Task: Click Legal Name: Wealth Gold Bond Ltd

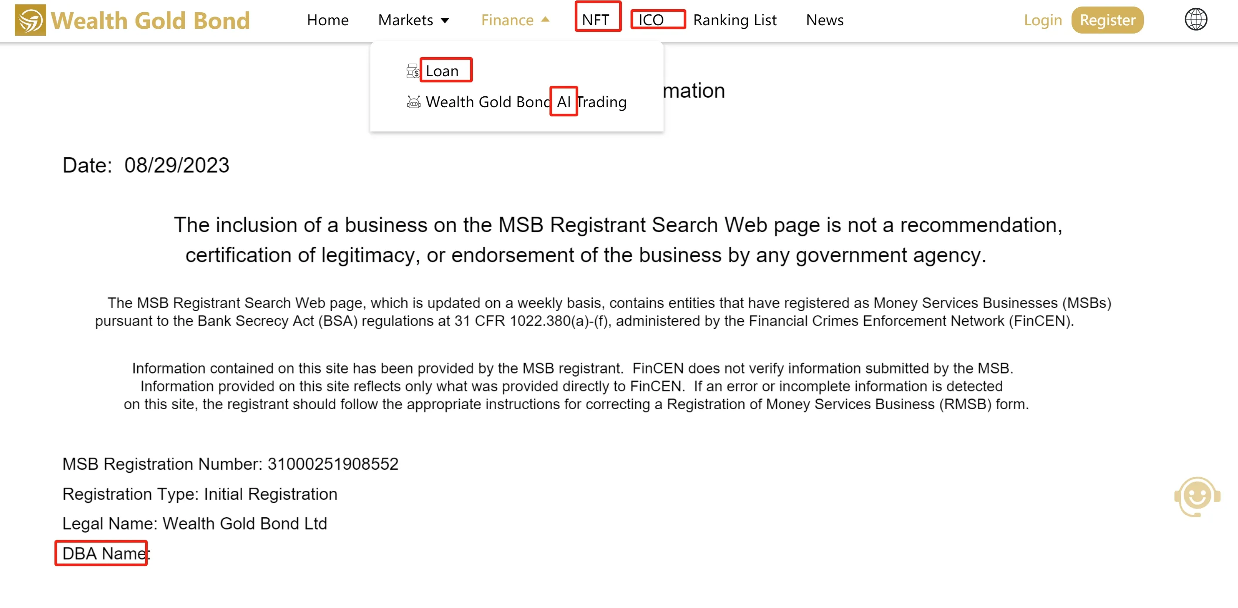Action: coord(195,523)
